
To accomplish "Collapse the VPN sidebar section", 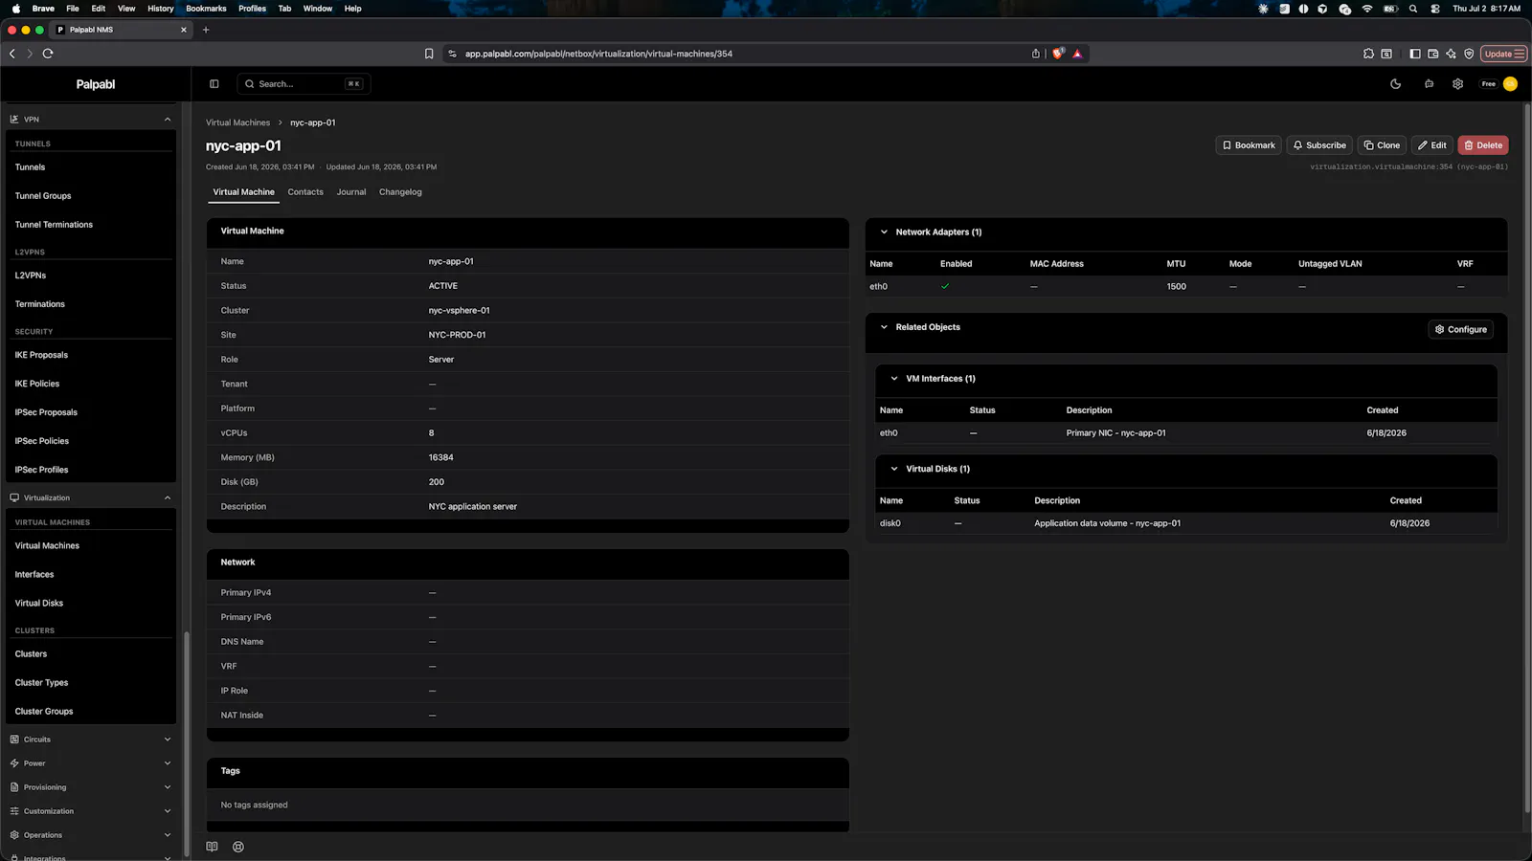I will (168, 120).
